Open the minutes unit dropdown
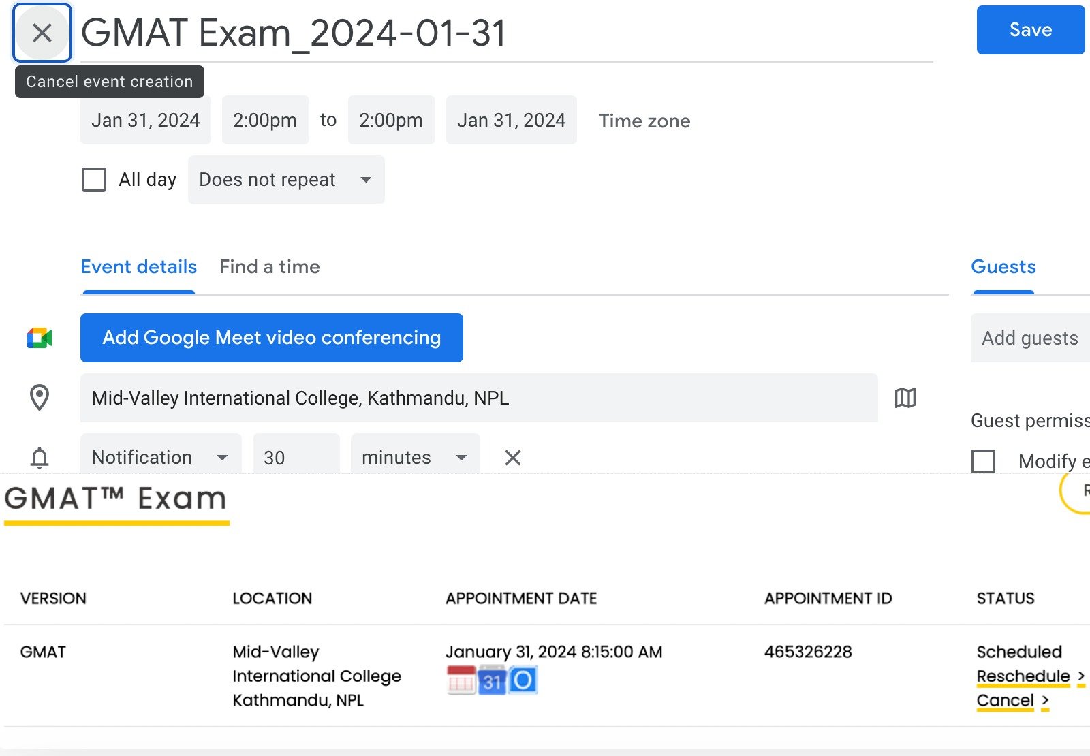Viewport: 1090px width, 756px height. click(415, 458)
